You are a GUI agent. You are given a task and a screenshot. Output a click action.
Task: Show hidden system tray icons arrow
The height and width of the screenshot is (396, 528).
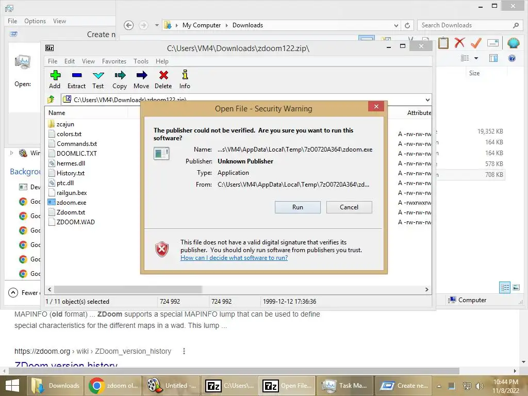[439, 386]
